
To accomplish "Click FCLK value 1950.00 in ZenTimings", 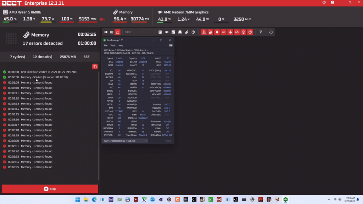I will coord(167,62).
